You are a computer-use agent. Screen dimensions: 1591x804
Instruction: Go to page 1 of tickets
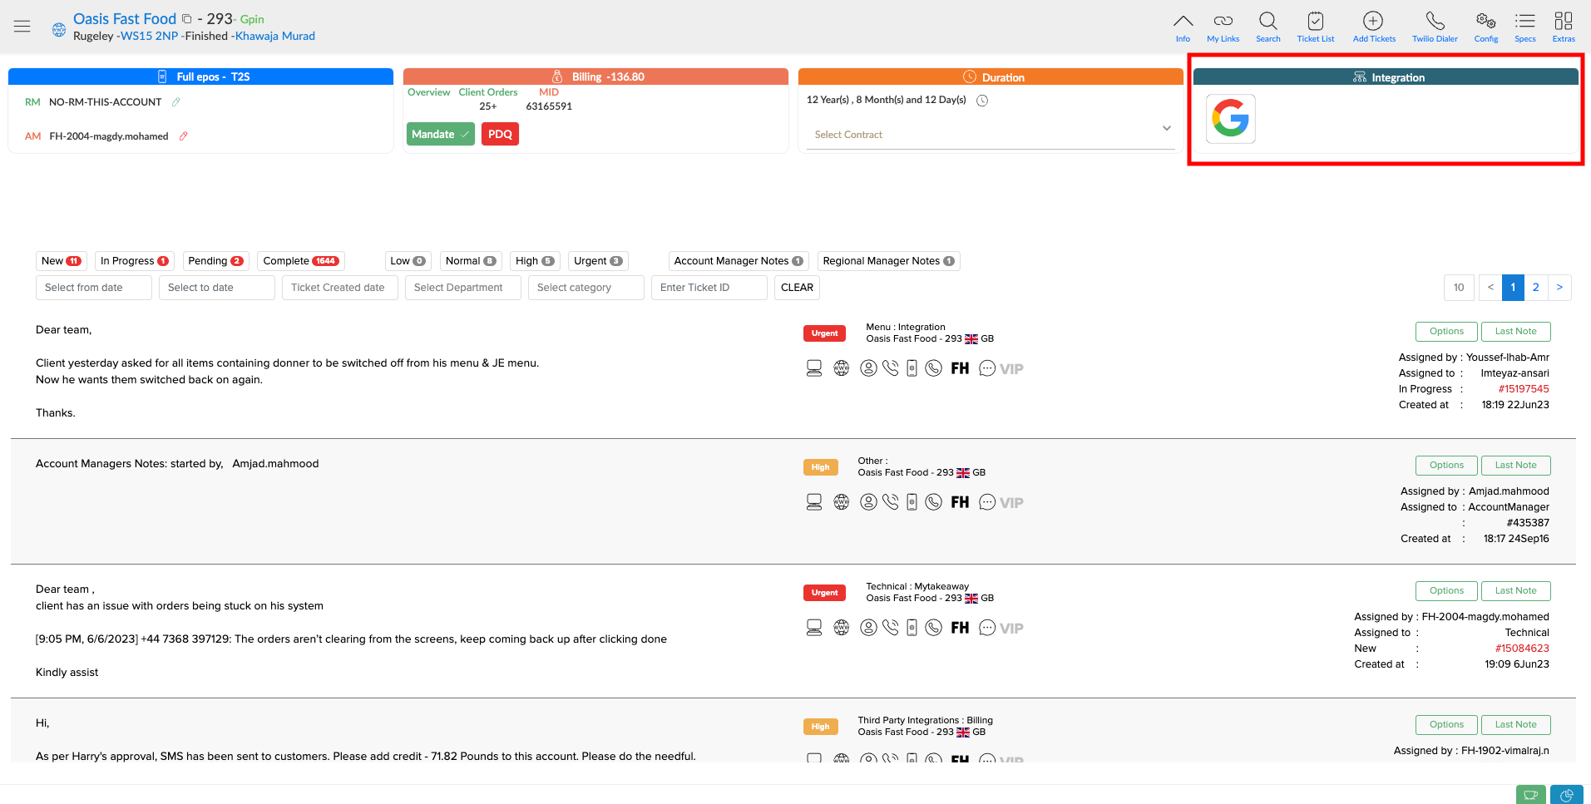point(1513,288)
